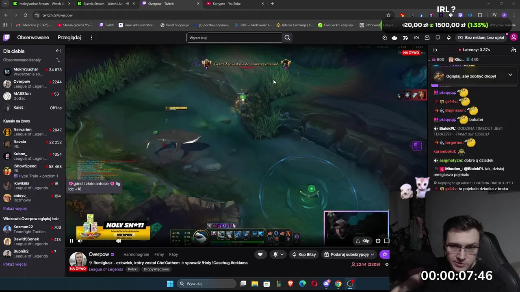The image size is (520, 292).
Task: Open the notifications inbox icon
Action: (x=427, y=38)
